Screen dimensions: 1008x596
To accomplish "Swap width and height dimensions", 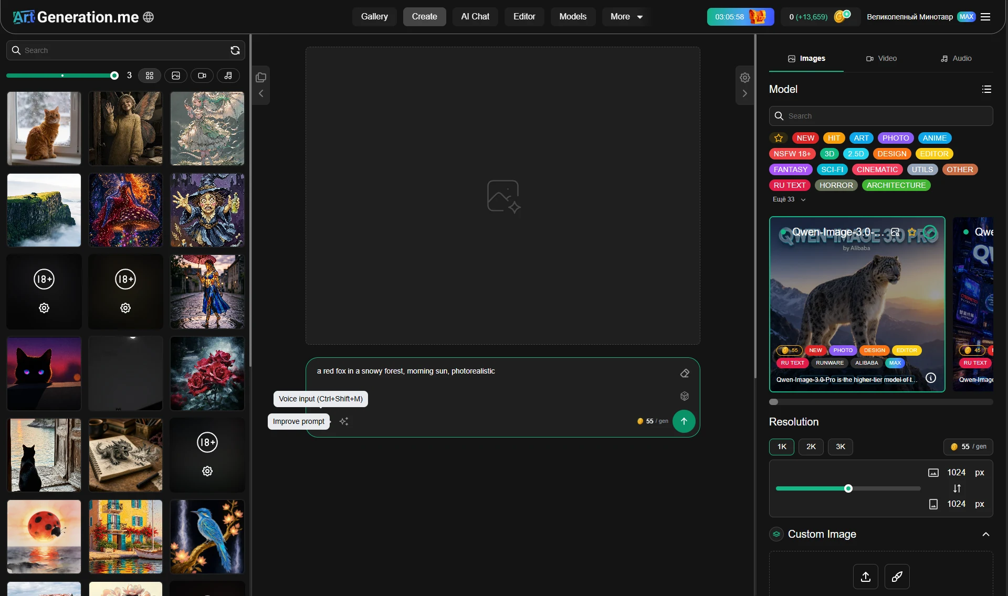I will tap(957, 488).
